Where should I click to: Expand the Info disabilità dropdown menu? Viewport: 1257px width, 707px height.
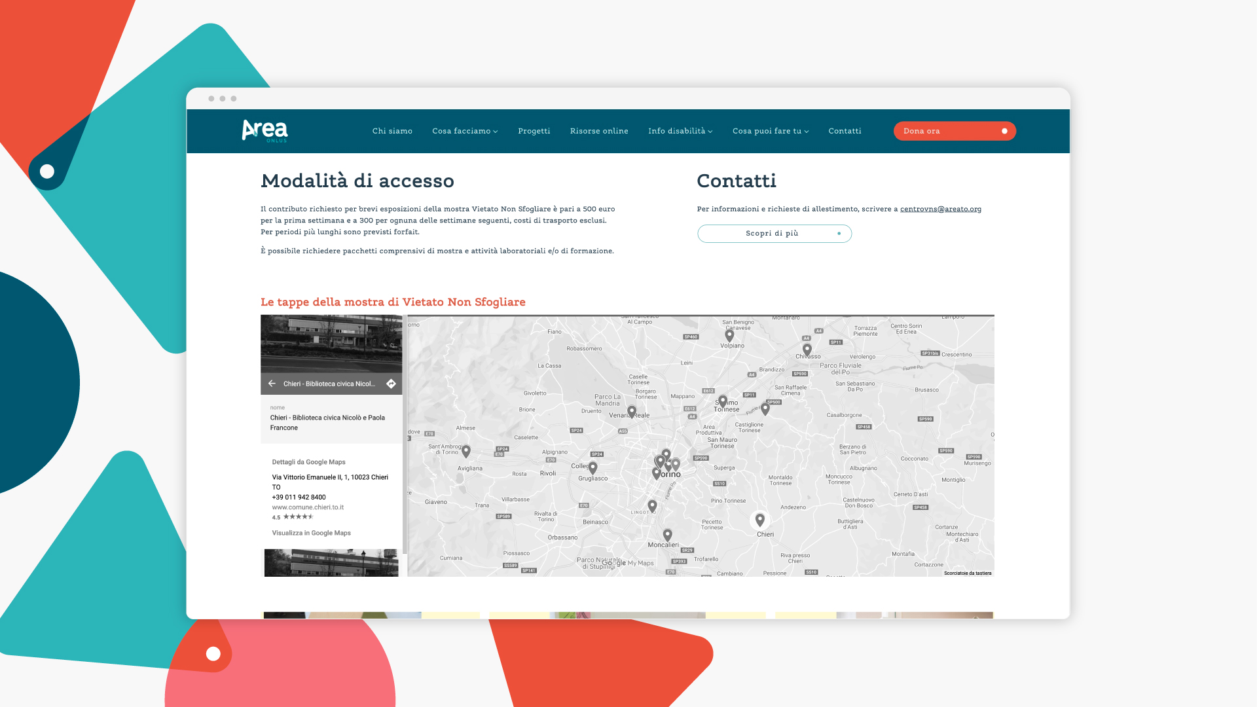[x=680, y=131]
